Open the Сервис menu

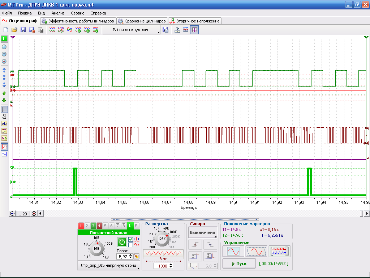click(x=77, y=13)
